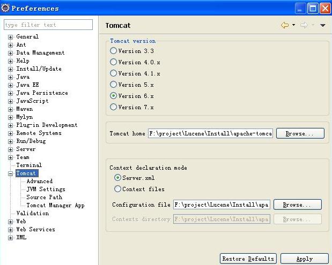Click the filter text search field
This screenshot has width=332, height=265.
click(48, 25)
